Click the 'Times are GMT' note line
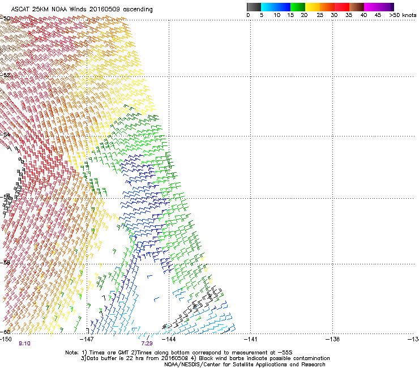Viewport: 419px width, 368px height. (x=179, y=353)
